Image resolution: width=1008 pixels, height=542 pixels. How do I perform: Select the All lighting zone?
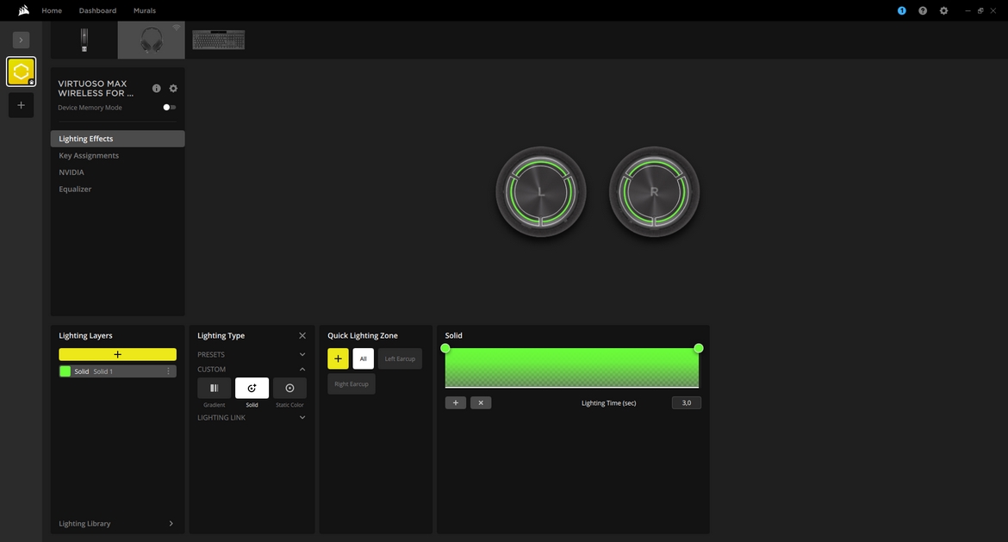coord(364,358)
